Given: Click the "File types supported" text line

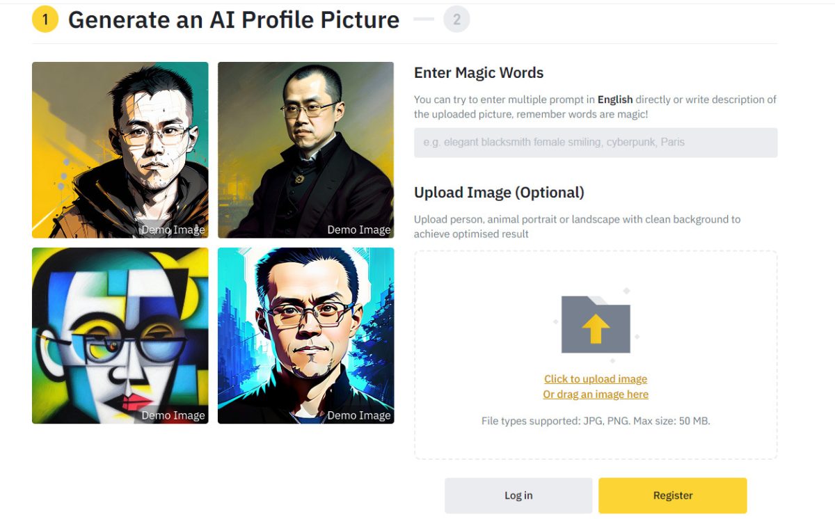Looking at the screenshot, I should (x=596, y=421).
